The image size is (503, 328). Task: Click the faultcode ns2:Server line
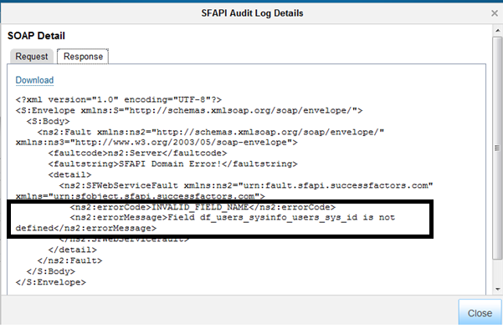[137, 153]
